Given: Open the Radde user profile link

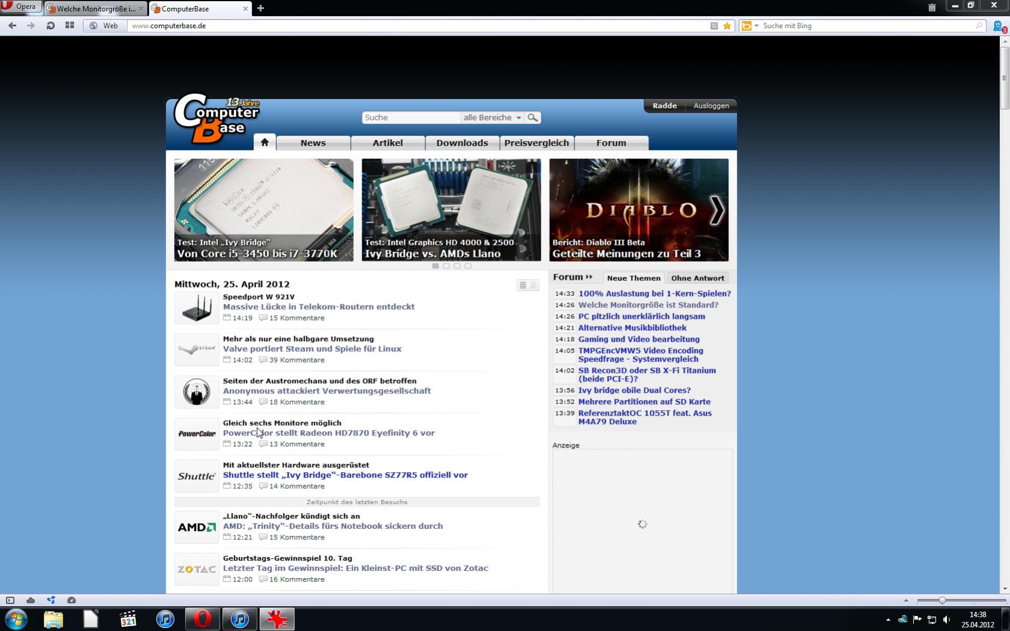Looking at the screenshot, I should [665, 106].
